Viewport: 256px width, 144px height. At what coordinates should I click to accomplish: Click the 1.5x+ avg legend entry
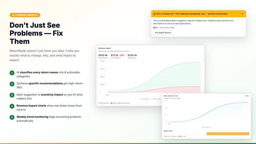coord(183,136)
